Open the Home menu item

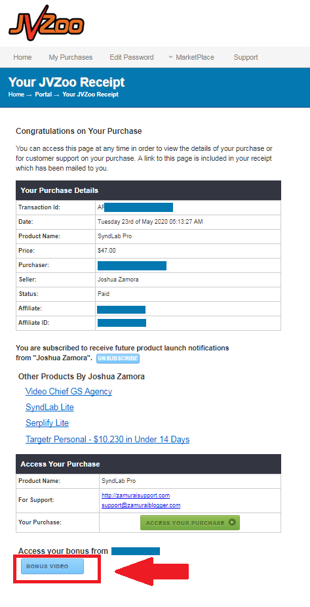coord(22,57)
